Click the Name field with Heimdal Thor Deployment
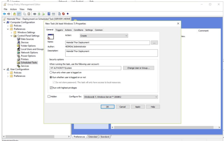Screen dimensions: 224x141 coord(108,42)
